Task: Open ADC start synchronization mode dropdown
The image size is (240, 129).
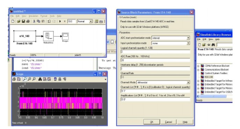Action: coord(188,38)
